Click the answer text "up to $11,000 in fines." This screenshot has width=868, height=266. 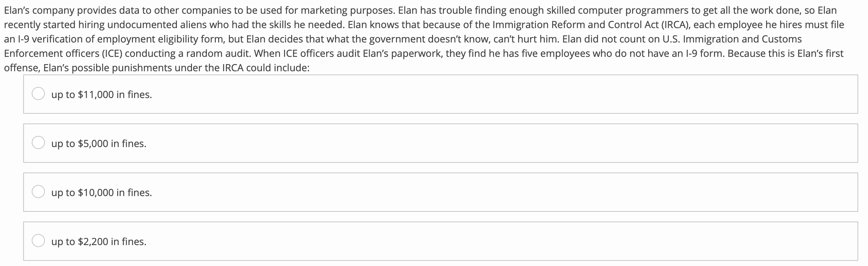(x=101, y=95)
